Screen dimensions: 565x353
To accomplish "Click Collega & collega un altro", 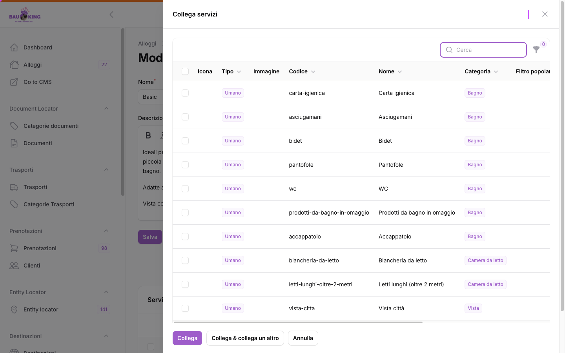I will (x=245, y=338).
